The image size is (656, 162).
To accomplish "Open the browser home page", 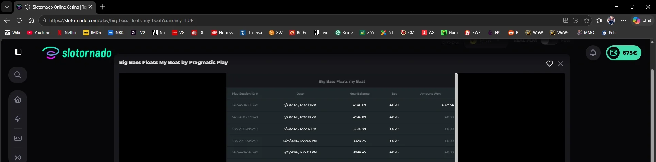I will (31, 20).
